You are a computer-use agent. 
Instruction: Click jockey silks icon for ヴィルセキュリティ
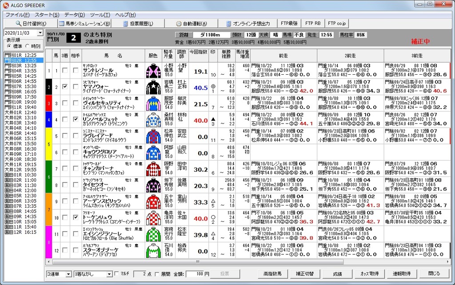(153, 103)
